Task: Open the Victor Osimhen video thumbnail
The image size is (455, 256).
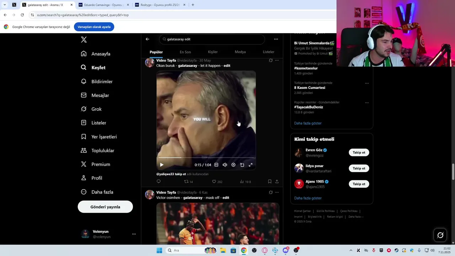Action: click(218, 224)
